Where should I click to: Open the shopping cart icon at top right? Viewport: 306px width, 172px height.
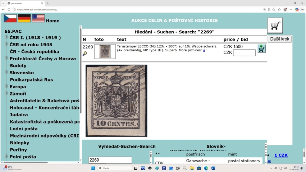point(275,25)
